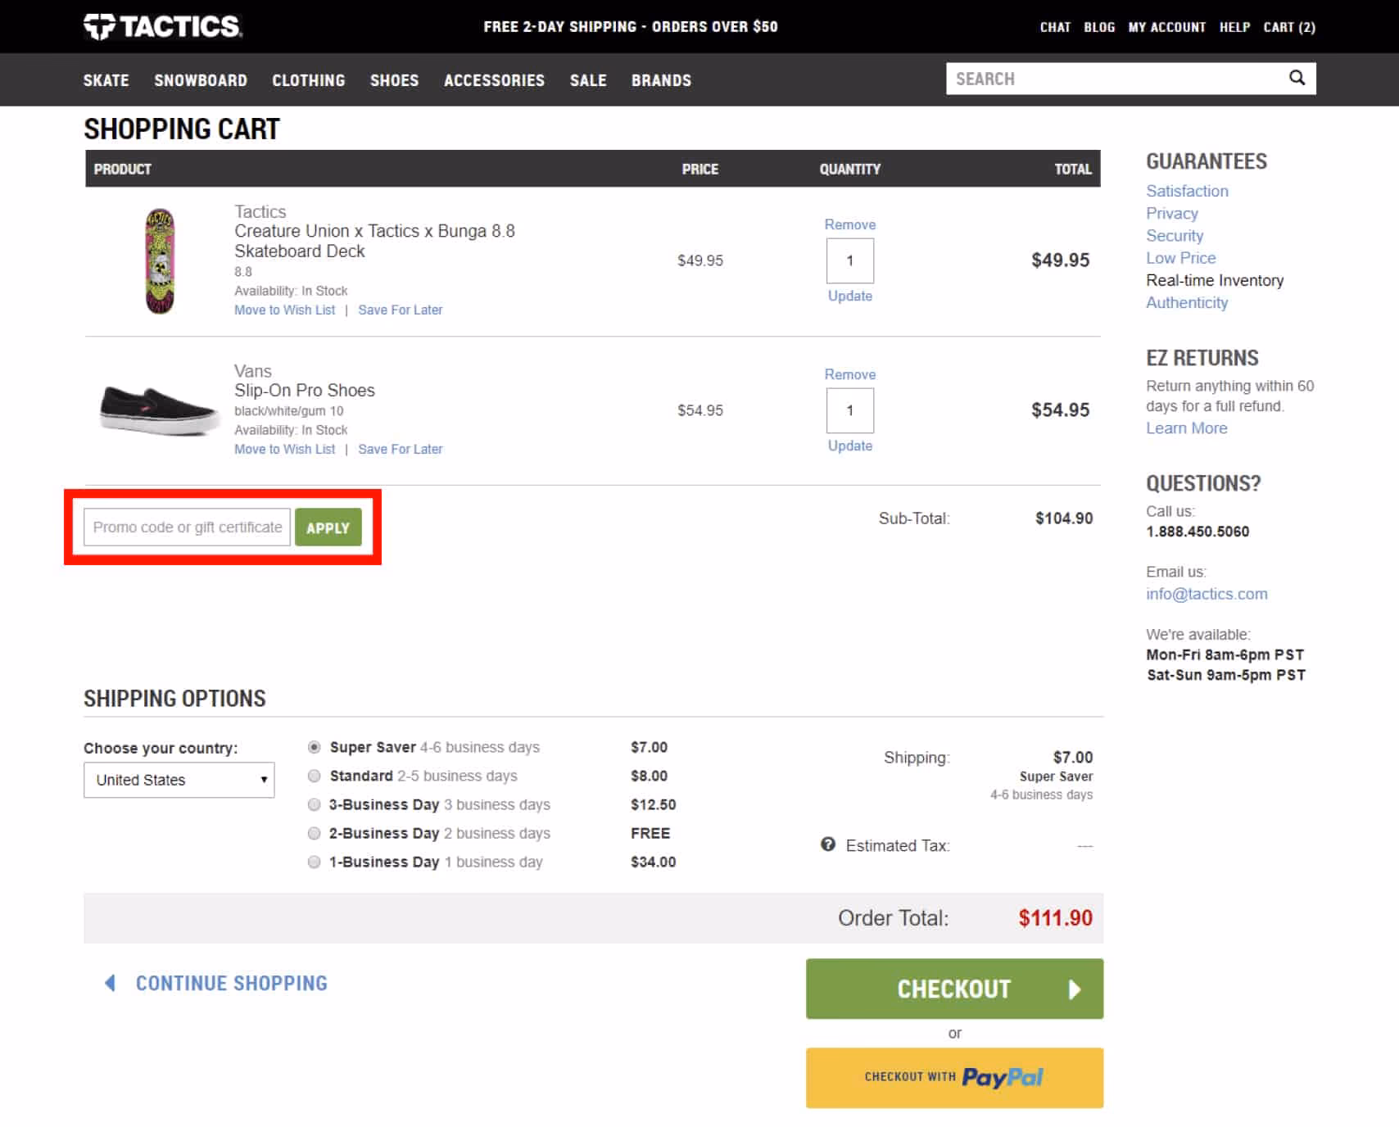The width and height of the screenshot is (1399, 1127).
Task: Open the Shoes menu
Action: coord(394,80)
